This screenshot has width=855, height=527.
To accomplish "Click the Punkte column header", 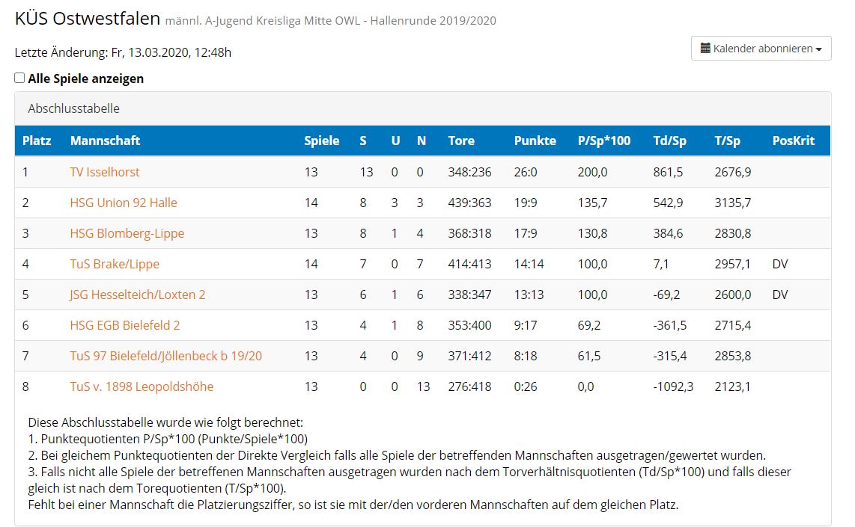I will click(535, 141).
